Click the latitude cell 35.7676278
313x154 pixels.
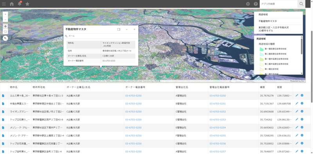coord(267,96)
